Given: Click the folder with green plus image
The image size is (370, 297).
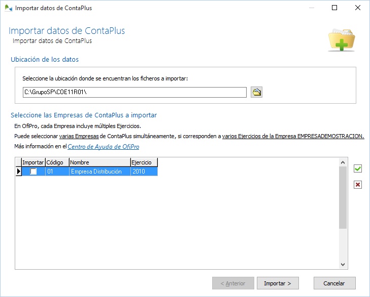Looking at the screenshot, I should [341, 39].
